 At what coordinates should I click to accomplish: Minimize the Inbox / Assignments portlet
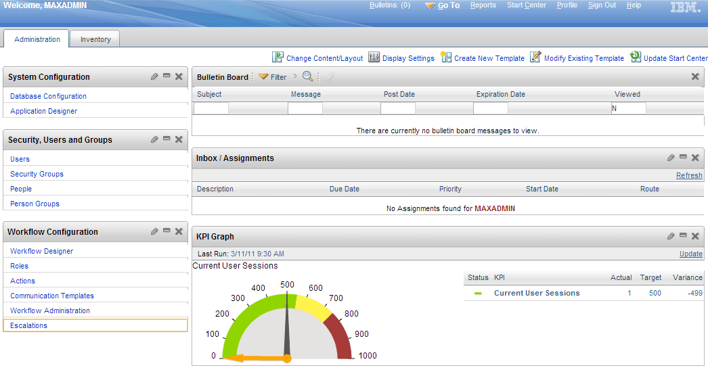point(683,157)
